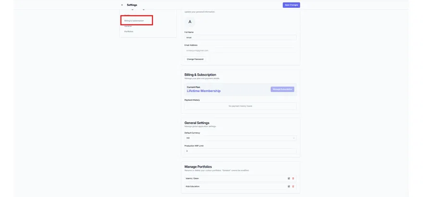
Task: Focus the Full Name input field
Action: click(240, 37)
